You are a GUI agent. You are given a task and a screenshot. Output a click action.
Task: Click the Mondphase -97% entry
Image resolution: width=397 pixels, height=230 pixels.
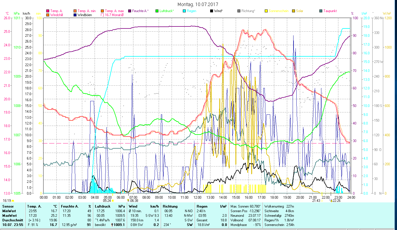click(246, 225)
